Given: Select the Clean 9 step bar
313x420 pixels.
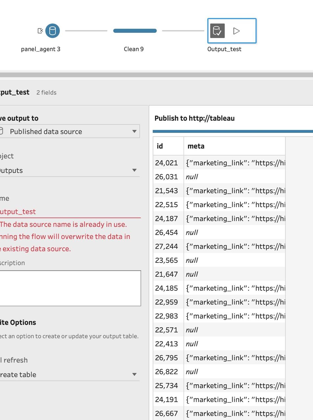Looking at the screenshot, I should click(x=135, y=31).
